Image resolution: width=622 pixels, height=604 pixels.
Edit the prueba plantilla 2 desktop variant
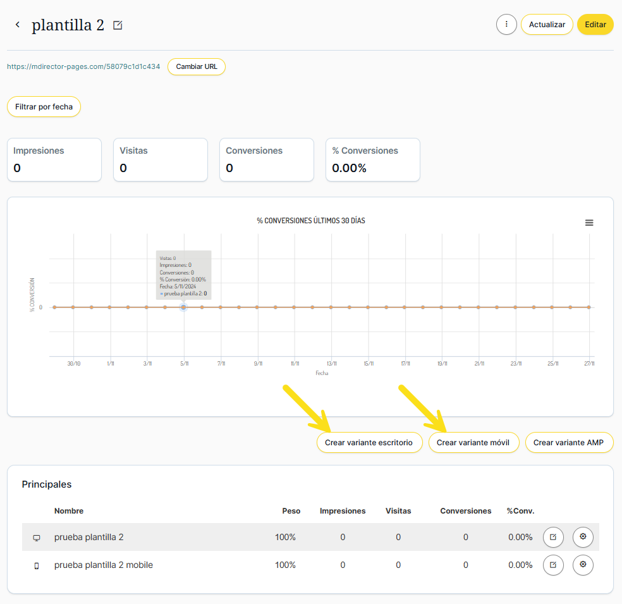553,537
